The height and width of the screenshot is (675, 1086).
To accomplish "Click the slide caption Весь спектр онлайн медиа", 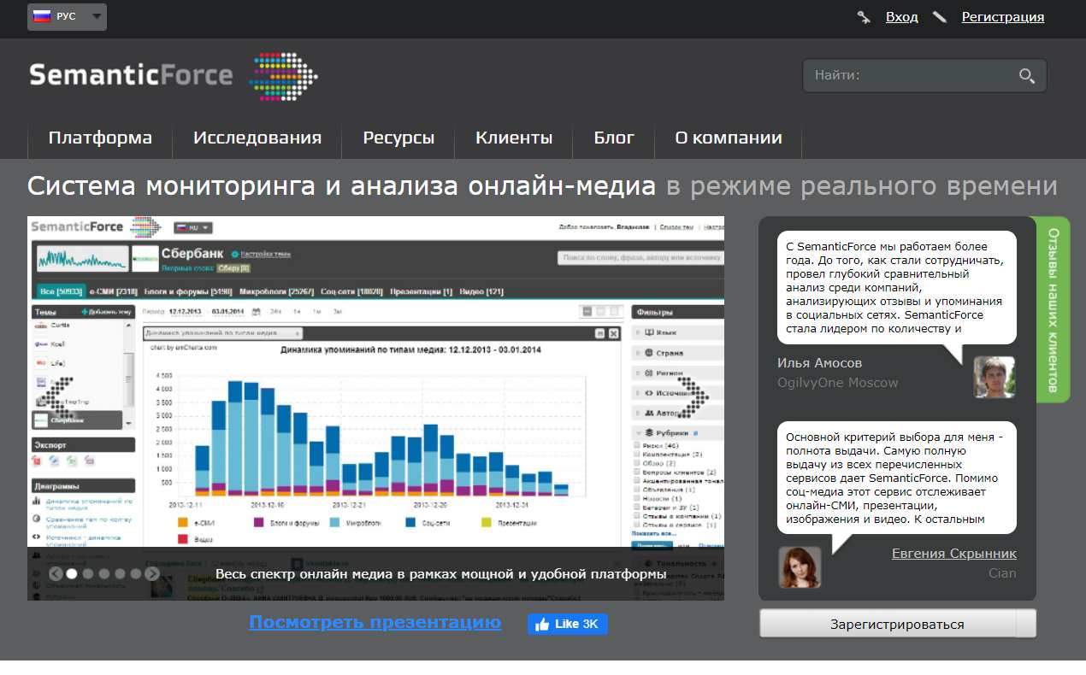I will click(x=440, y=574).
